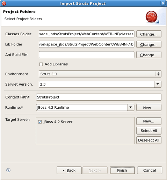Click the Target Server label
The width and height of the screenshot is (167, 180).
pos(18,120)
